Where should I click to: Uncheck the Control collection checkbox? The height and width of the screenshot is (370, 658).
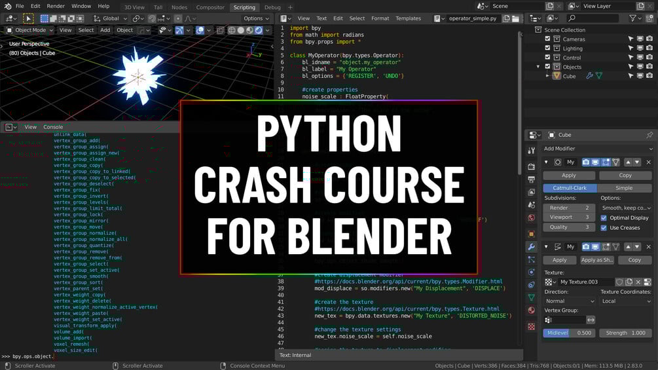[x=547, y=57]
